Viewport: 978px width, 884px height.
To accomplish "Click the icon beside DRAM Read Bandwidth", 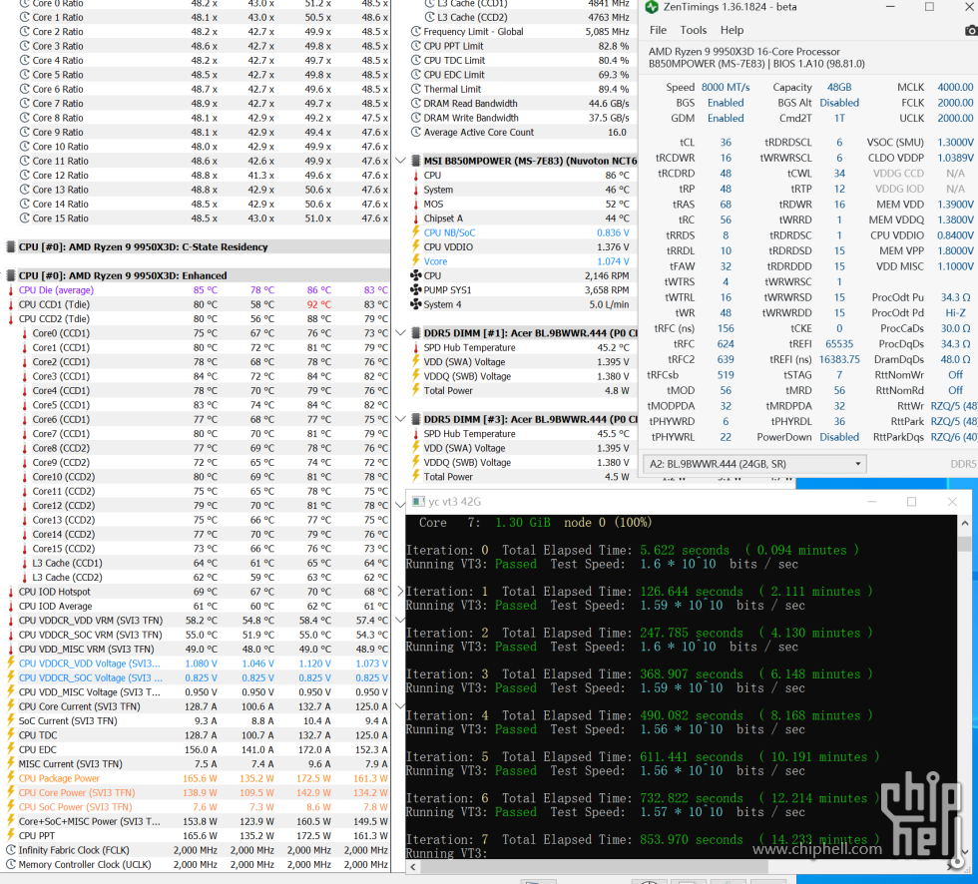I will click(416, 104).
